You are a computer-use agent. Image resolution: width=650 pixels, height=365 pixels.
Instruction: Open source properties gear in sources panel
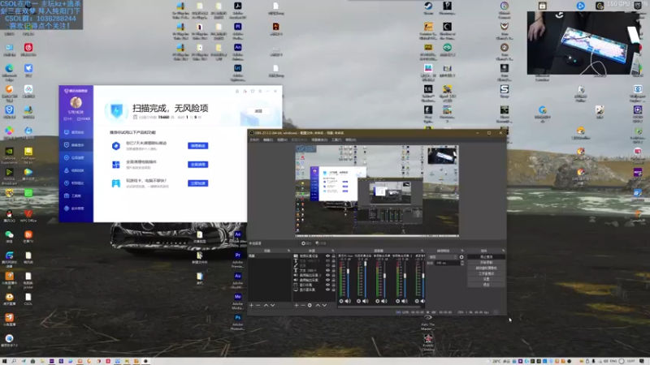pos(310,305)
